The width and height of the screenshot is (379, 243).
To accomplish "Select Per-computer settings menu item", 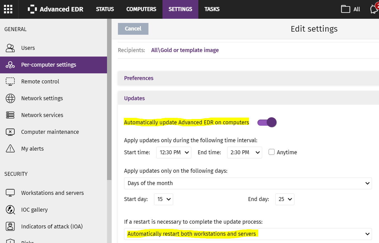I will pos(54,65).
